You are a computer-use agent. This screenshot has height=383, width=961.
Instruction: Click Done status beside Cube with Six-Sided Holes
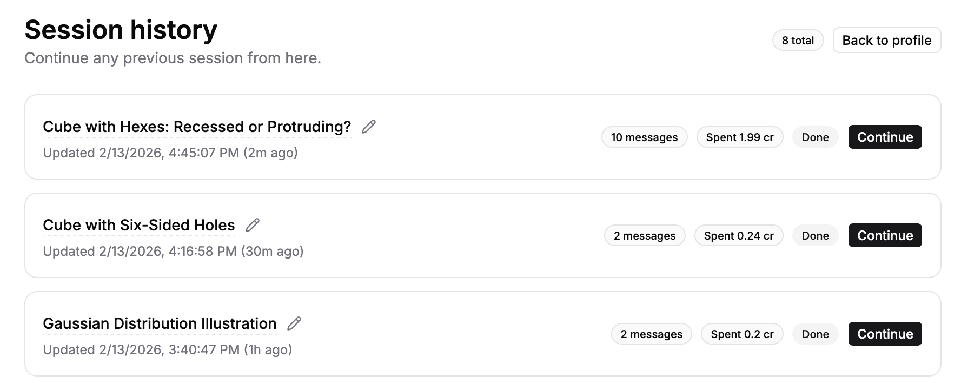tap(815, 235)
